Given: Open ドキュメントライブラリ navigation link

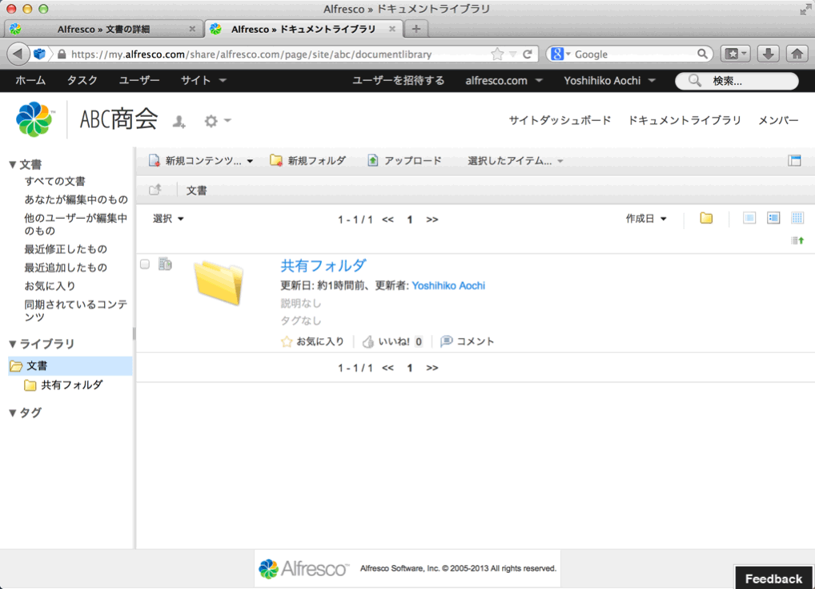Looking at the screenshot, I should (x=685, y=120).
